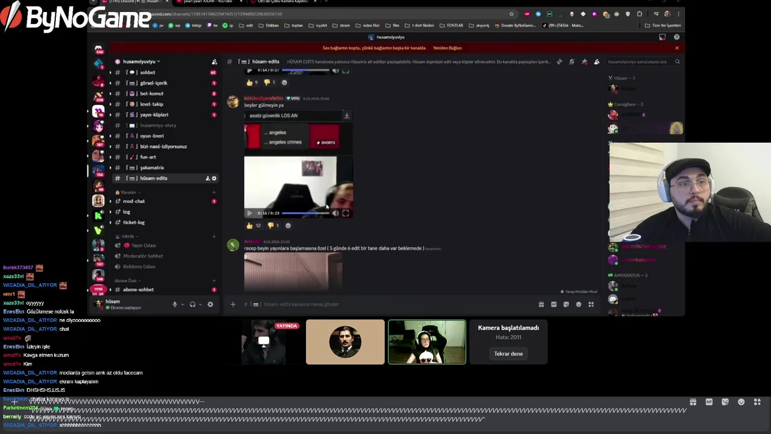Viewport: 771px width, 434px height.
Task: Open the sticker picker
Action: point(566,304)
